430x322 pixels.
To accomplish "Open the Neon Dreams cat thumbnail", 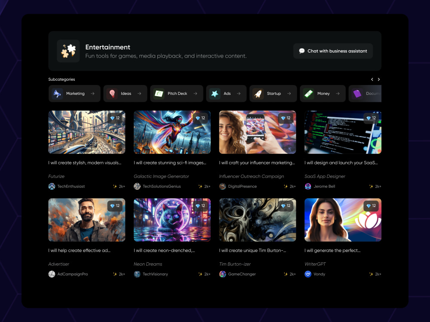I will [x=172, y=220].
